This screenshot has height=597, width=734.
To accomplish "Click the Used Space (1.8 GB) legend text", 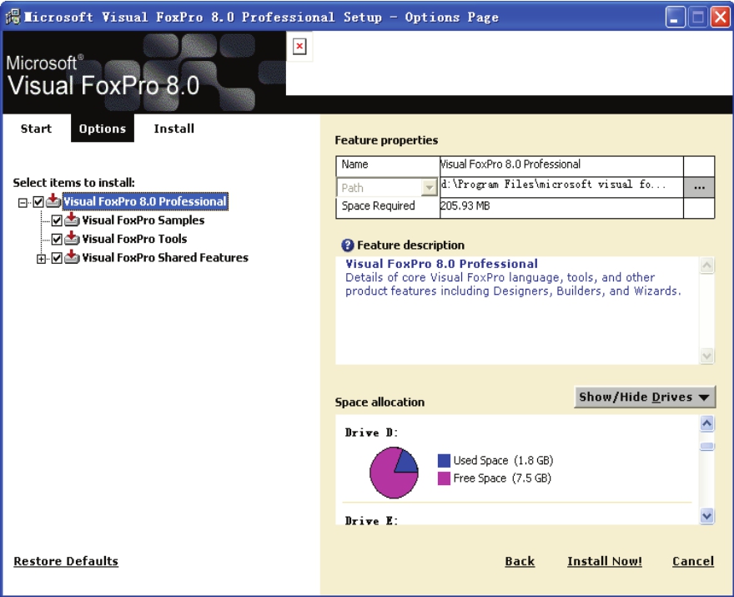I will tap(503, 460).
